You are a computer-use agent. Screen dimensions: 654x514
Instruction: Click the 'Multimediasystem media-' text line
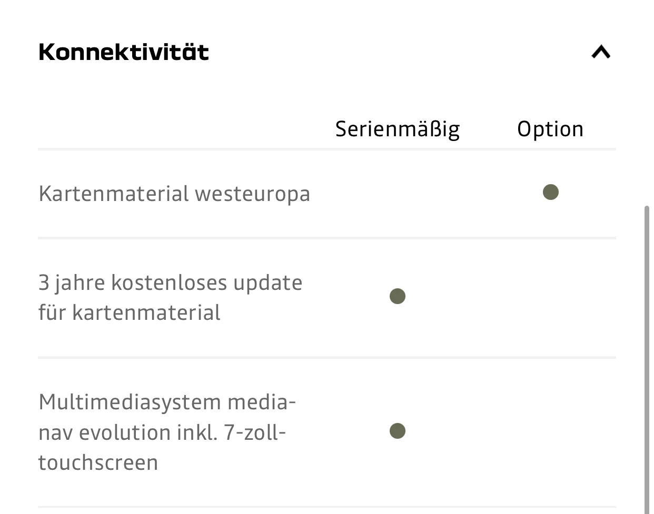[167, 402]
